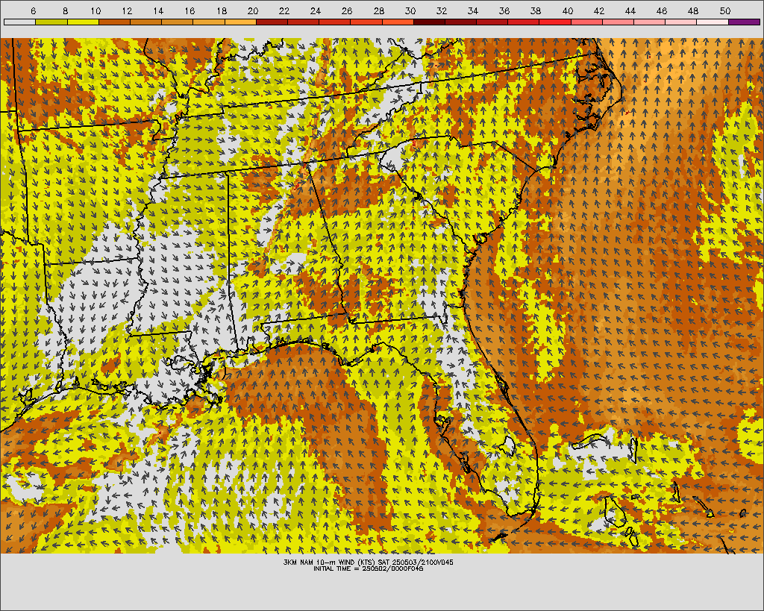764x611 pixels.
Task: Click the 38 value on the color scale
Action: click(536, 11)
